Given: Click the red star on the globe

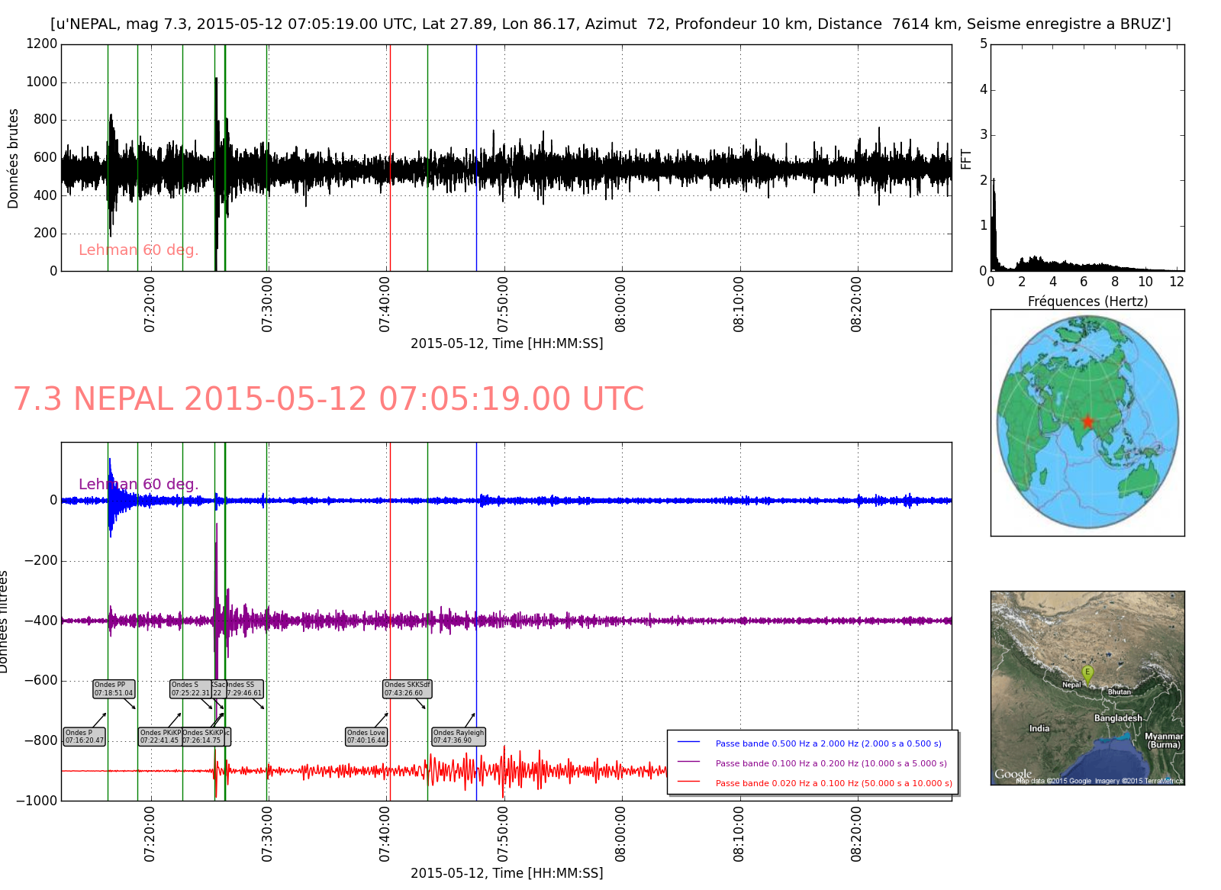Looking at the screenshot, I should tap(1087, 421).
